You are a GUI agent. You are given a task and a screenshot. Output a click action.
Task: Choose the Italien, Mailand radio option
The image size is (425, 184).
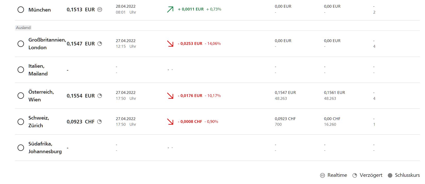(21, 70)
